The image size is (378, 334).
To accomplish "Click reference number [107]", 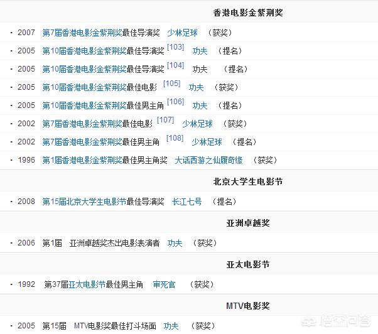I will click(165, 120).
